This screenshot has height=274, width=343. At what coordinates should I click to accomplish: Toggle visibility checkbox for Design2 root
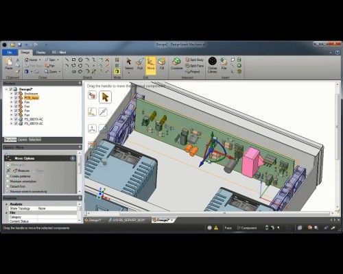click(10, 89)
